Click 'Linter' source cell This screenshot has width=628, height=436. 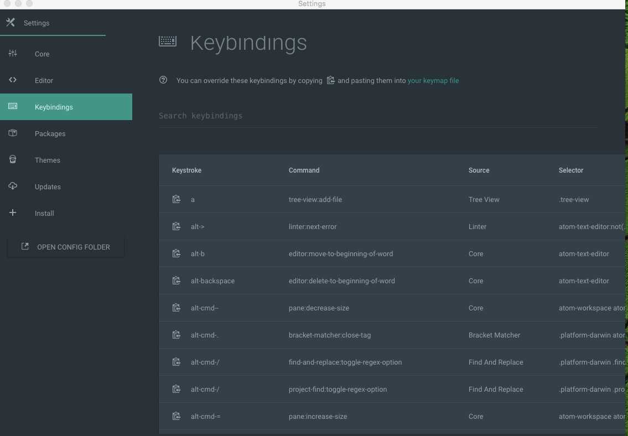click(478, 227)
